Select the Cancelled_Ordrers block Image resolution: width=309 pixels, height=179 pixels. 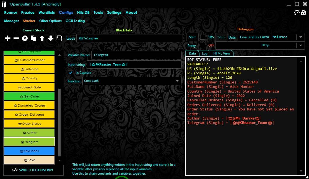[x=29, y=105]
